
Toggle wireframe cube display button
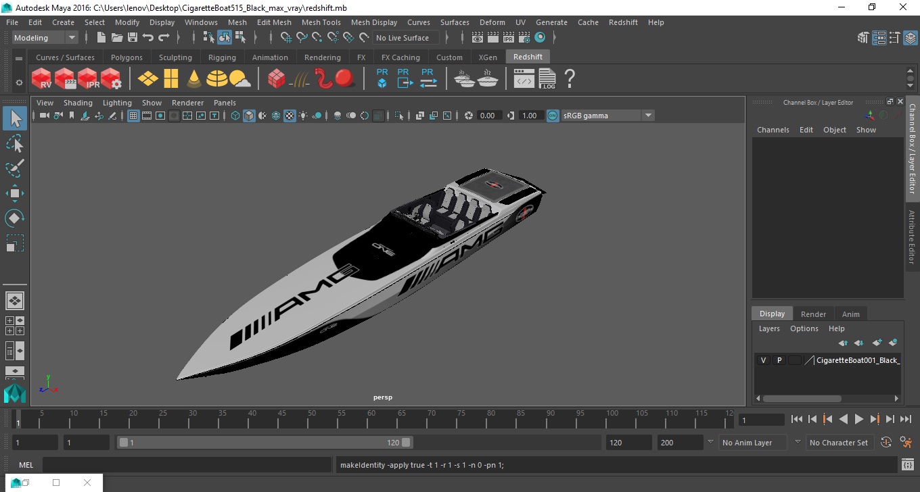(x=235, y=116)
